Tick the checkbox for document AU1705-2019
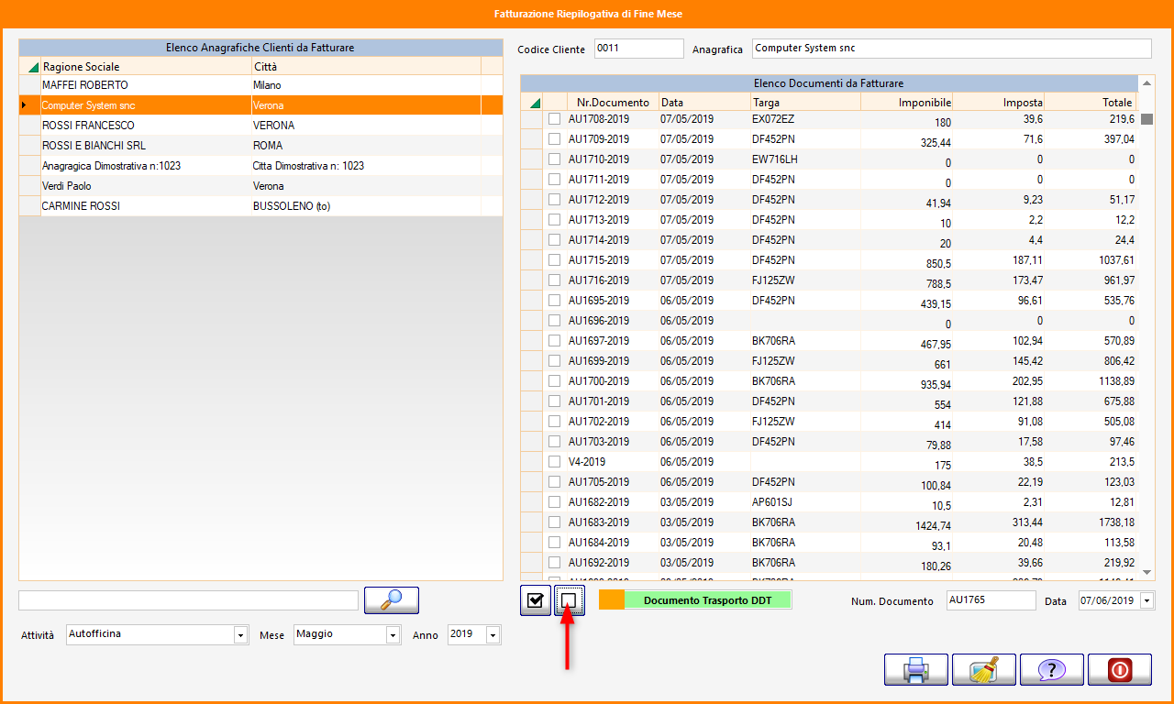 point(554,482)
